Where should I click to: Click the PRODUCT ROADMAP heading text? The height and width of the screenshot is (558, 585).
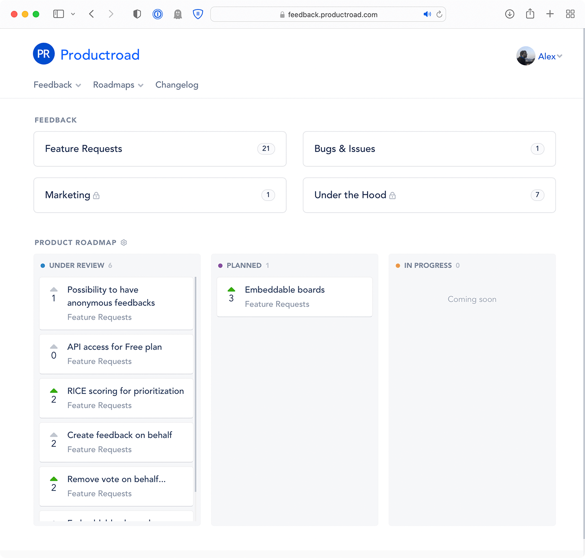coord(76,242)
